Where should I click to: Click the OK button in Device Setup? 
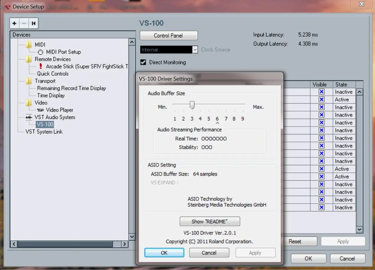pyautogui.click(x=308, y=259)
